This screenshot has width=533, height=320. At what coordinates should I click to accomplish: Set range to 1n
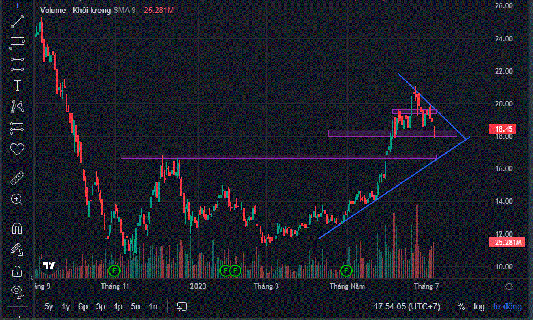(x=153, y=306)
